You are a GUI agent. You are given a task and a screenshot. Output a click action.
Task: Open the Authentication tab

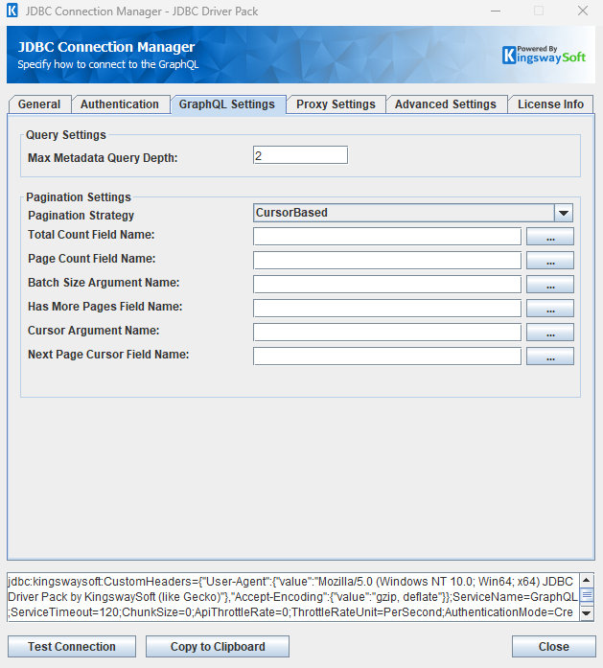click(120, 104)
